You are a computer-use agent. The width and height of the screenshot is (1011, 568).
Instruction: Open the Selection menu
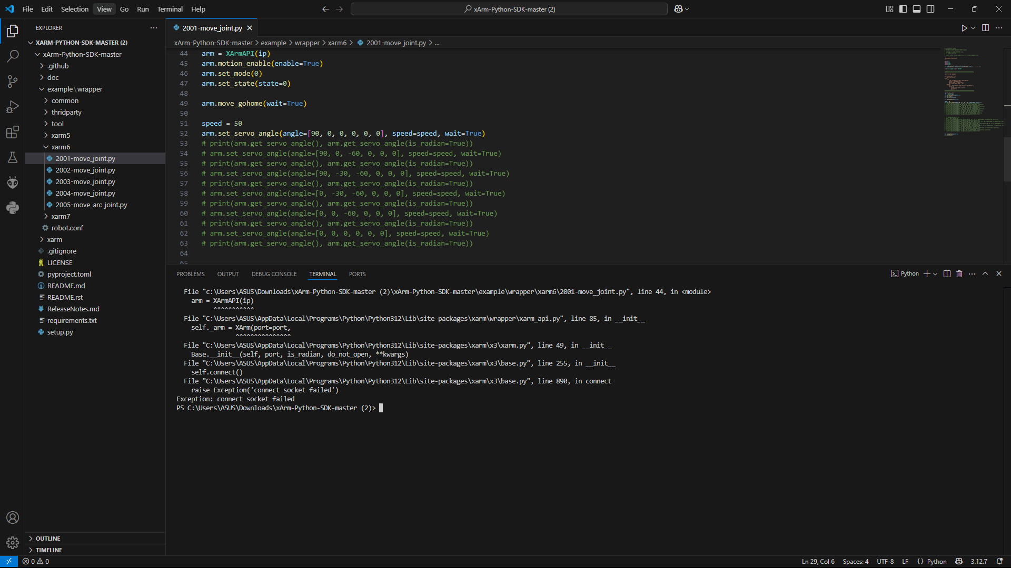pyautogui.click(x=75, y=9)
